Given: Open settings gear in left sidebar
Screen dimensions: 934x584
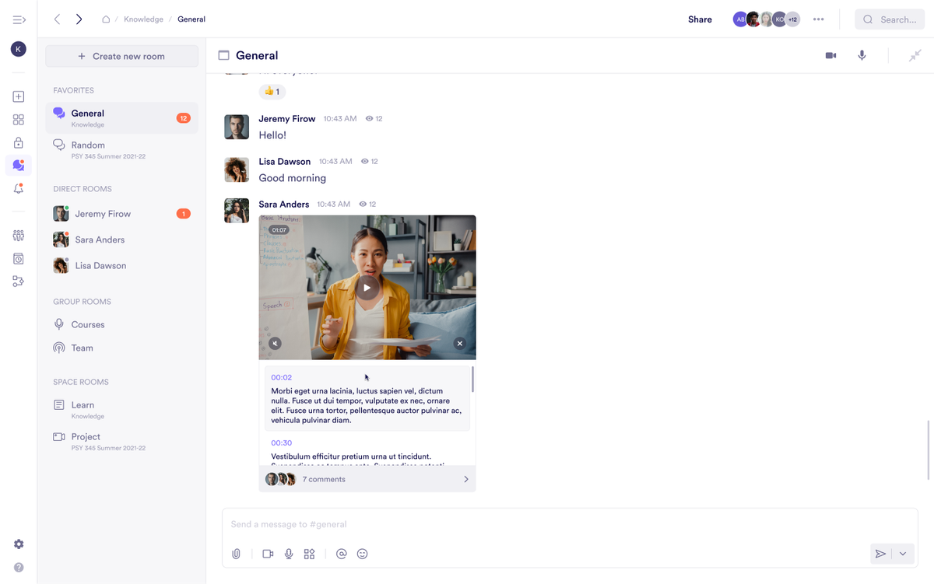Looking at the screenshot, I should (19, 544).
